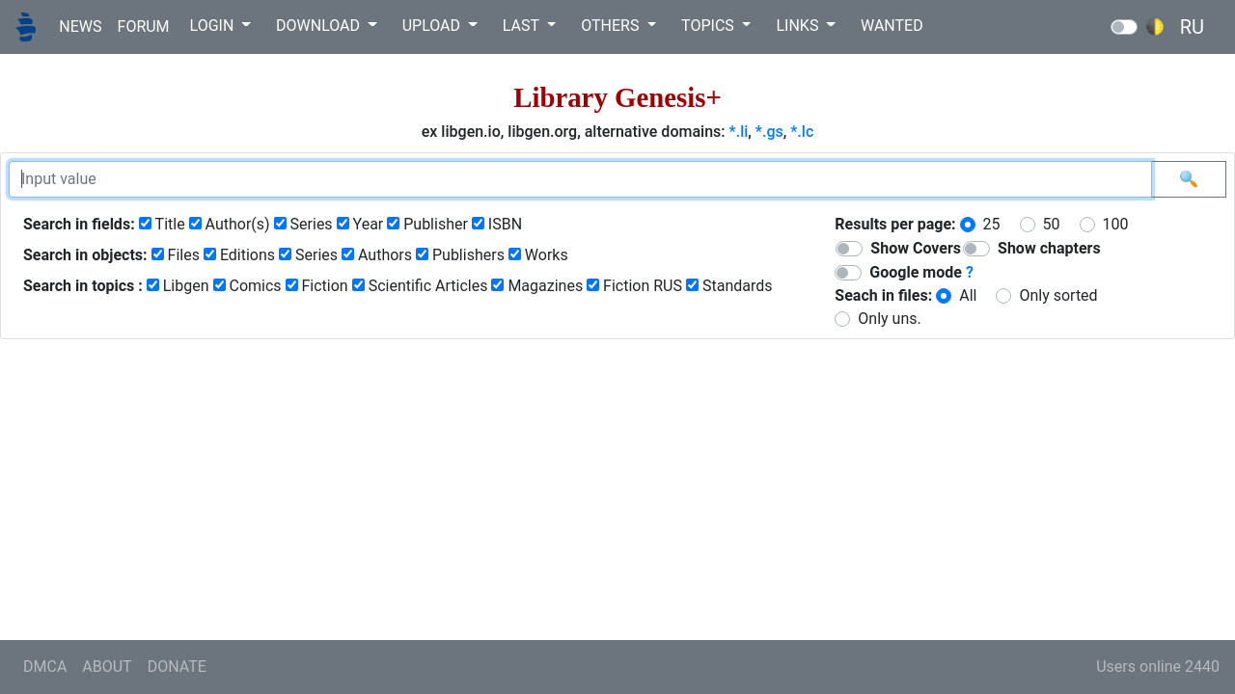
Task: Uncheck the Author(s) field checkbox
Action: [x=195, y=224]
